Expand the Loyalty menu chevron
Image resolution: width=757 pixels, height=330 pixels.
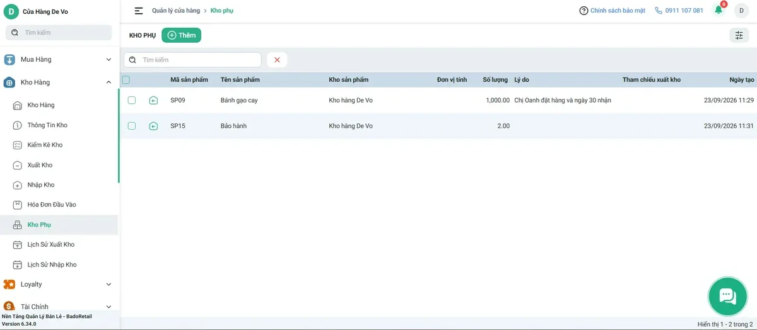[109, 285]
